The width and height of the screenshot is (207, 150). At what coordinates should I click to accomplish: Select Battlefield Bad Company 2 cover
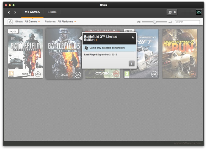pyautogui.click(x=25, y=54)
